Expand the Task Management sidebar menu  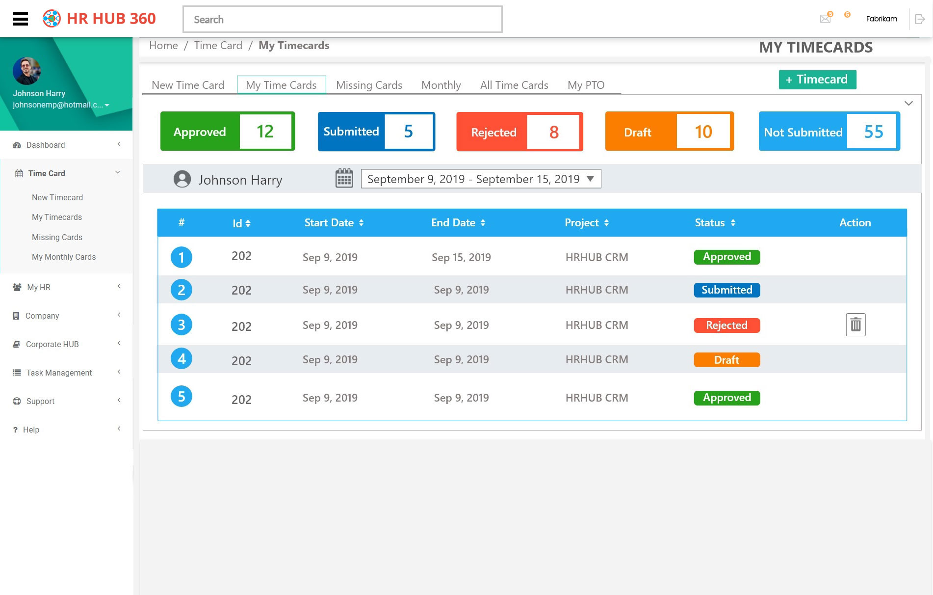[119, 372]
